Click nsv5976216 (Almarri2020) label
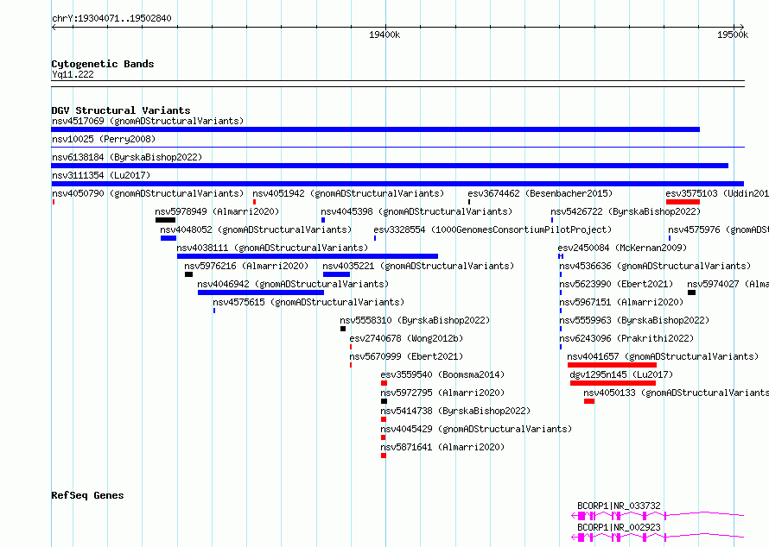The height and width of the screenshot is (547, 769). click(246, 266)
